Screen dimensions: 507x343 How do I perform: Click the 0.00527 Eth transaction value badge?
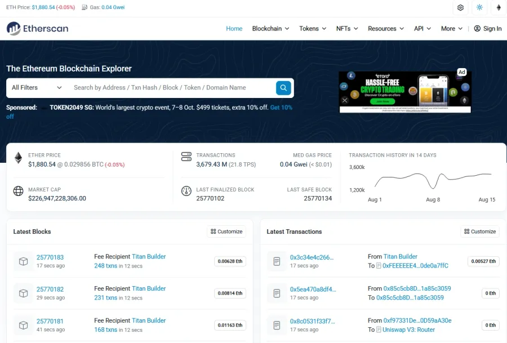click(x=483, y=261)
